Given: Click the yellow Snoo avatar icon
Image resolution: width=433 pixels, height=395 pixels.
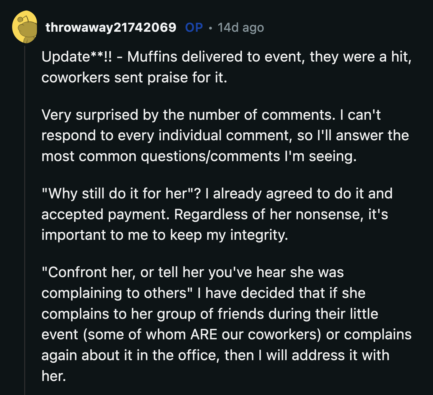Looking at the screenshot, I should pos(25,27).
